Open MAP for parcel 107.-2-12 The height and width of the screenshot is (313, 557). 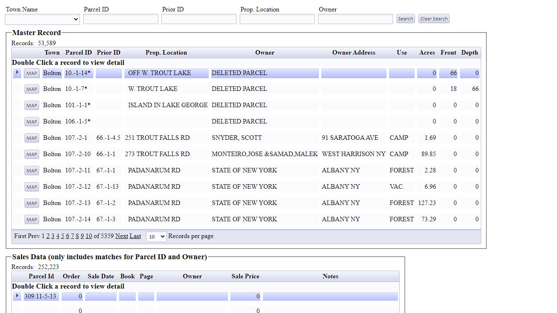tap(32, 187)
